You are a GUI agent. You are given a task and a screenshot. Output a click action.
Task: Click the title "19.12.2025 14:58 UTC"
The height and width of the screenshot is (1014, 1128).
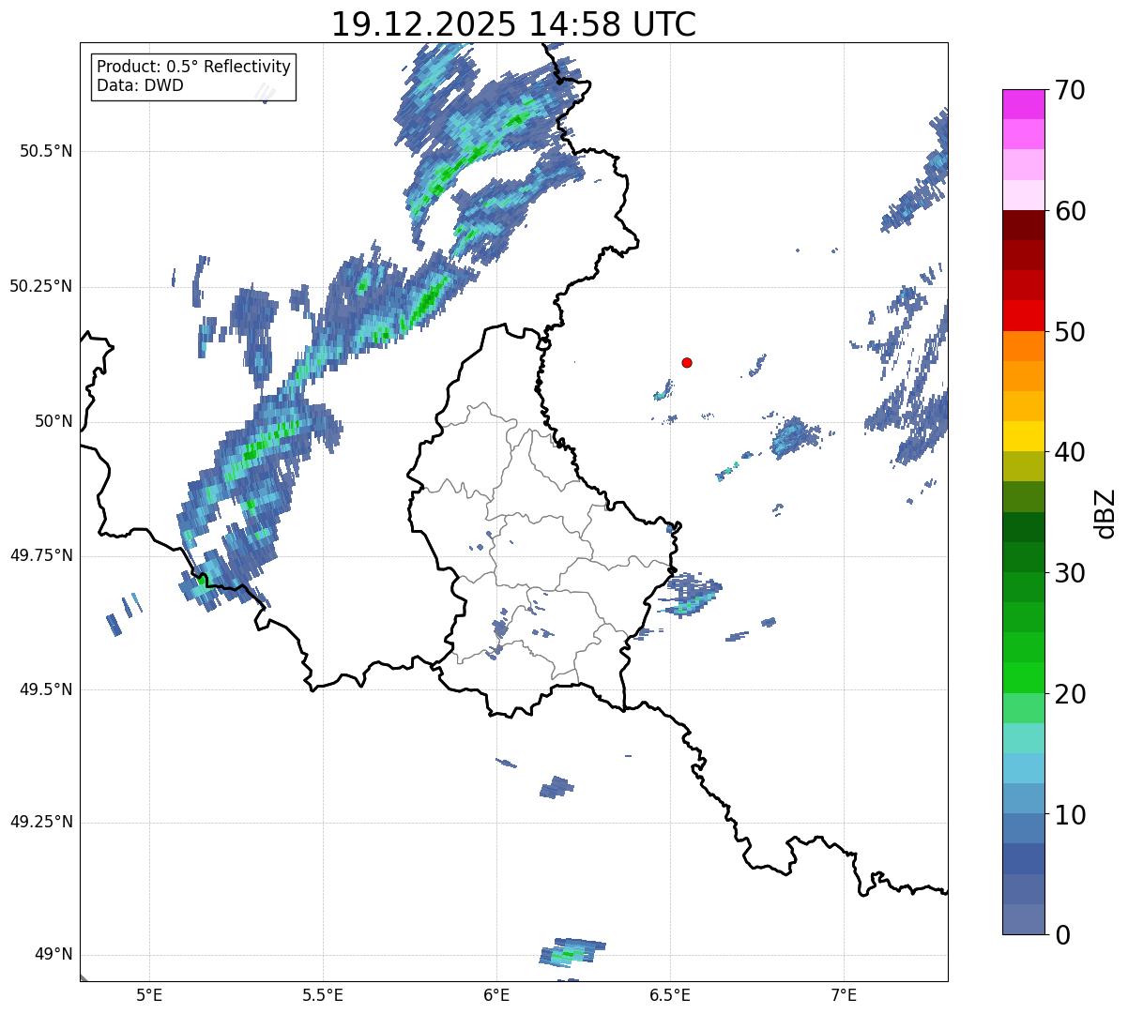(x=513, y=24)
